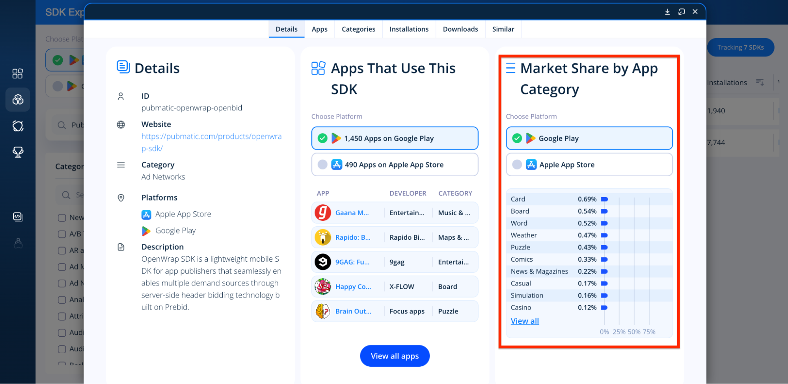Open the Downloads tab
The height and width of the screenshot is (384, 788).
tap(460, 29)
